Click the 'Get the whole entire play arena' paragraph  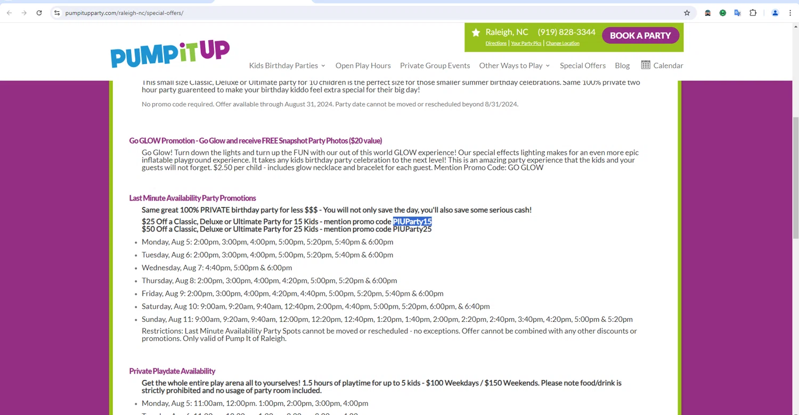[x=381, y=386]
